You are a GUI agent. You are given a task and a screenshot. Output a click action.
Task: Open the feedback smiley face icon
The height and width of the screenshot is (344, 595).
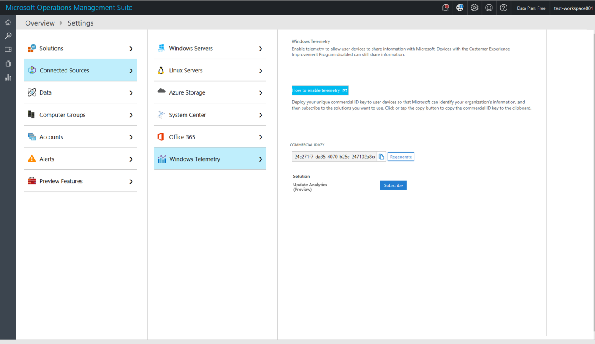[489, 8]
